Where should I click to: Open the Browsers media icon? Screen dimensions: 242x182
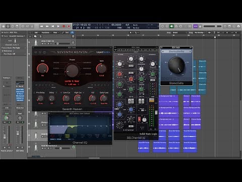pyautogui.click(x=238, y=26)
